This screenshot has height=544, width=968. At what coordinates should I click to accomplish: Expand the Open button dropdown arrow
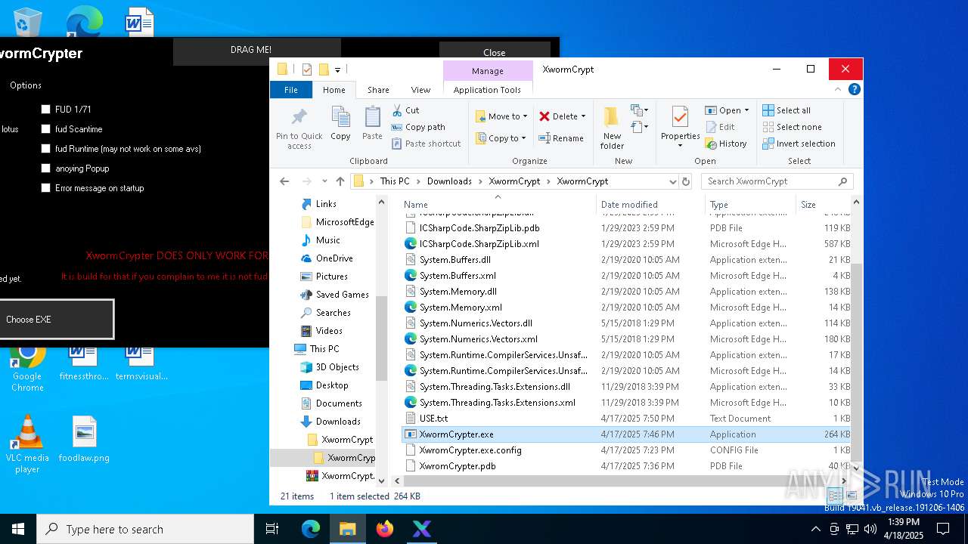click(746, 110)
